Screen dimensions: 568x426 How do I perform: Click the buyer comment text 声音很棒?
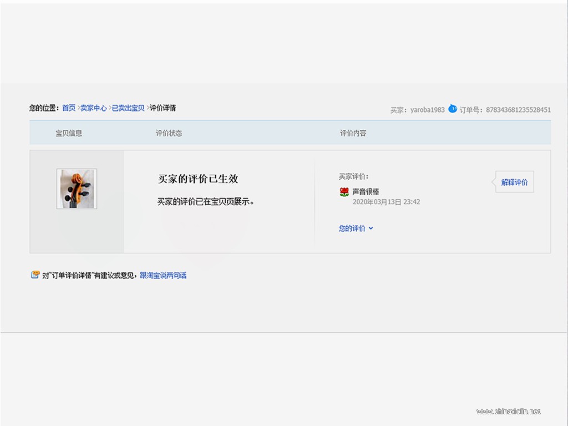tap(366, 191)
